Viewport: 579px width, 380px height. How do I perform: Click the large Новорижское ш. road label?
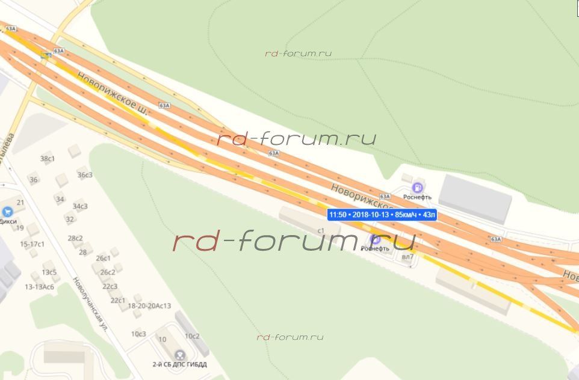coord(113,93)
